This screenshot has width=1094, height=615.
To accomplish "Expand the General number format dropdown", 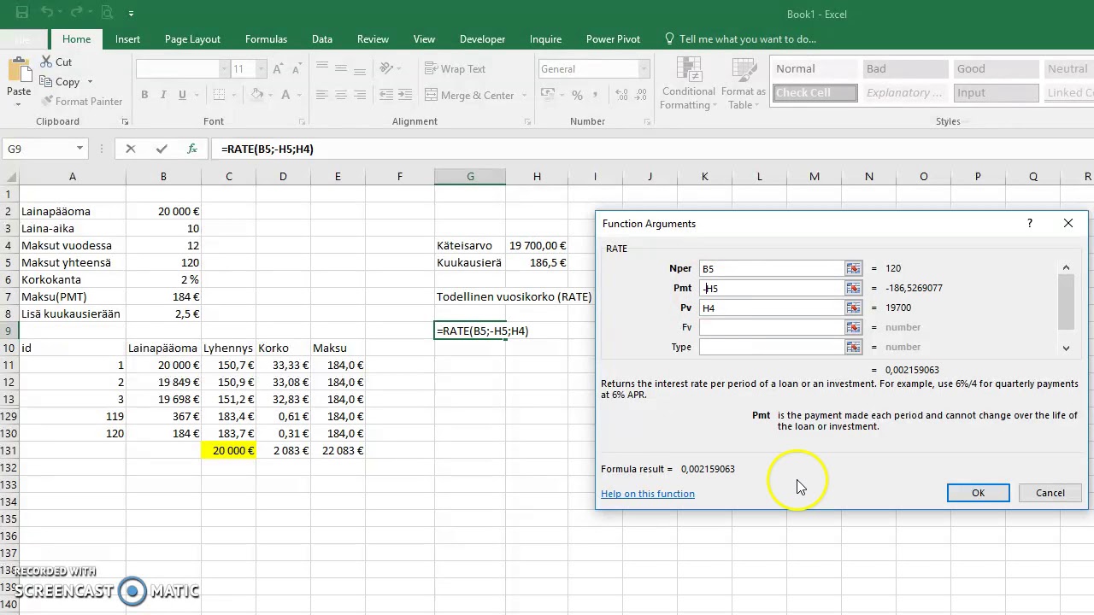I will (x=644, y=69).
